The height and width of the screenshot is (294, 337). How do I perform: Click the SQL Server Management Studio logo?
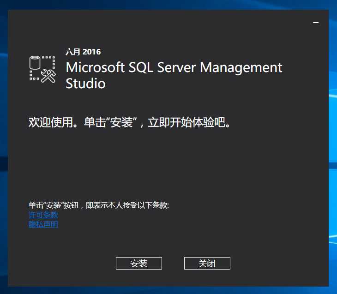point(42,69)
